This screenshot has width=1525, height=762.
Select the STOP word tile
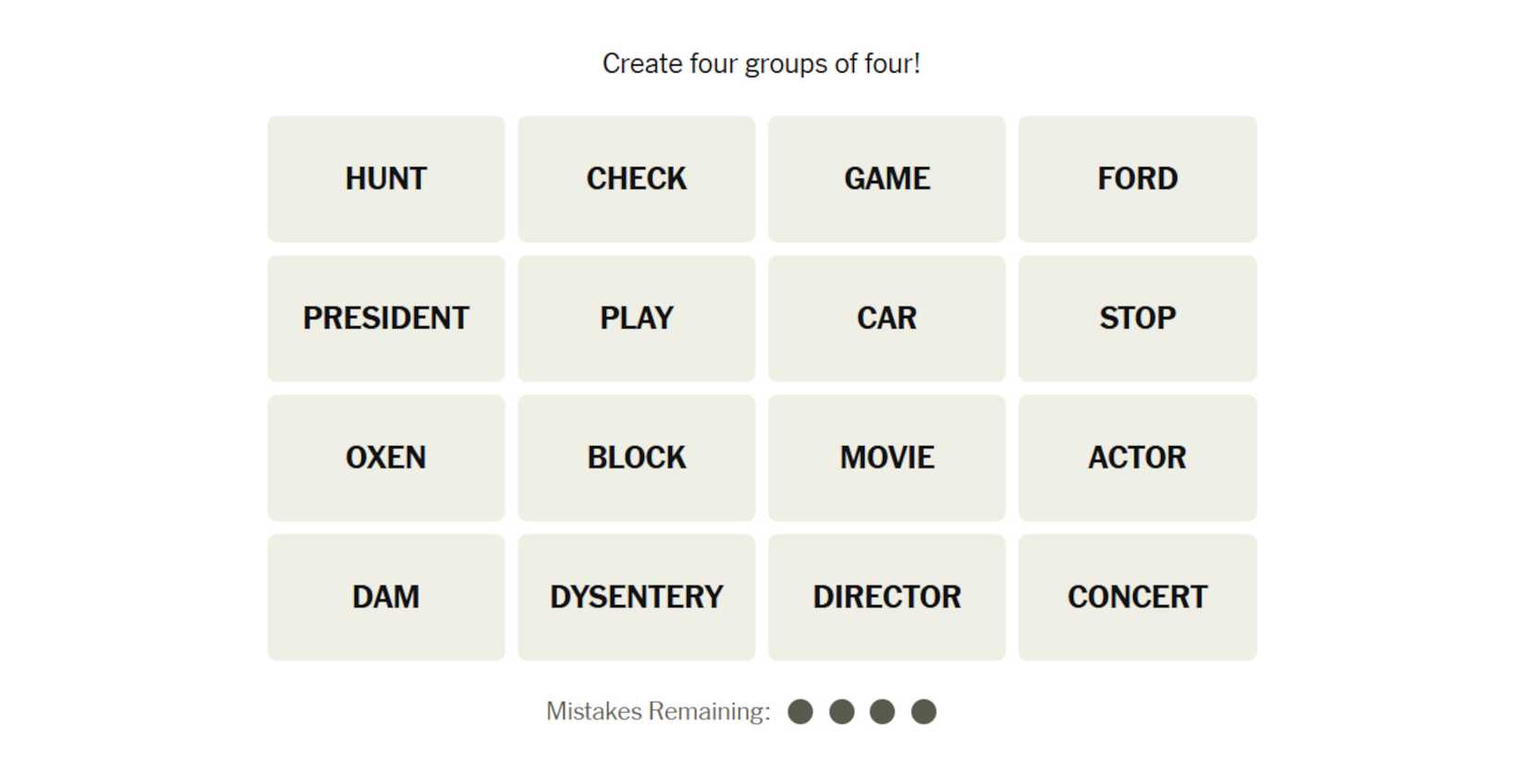1137,319
